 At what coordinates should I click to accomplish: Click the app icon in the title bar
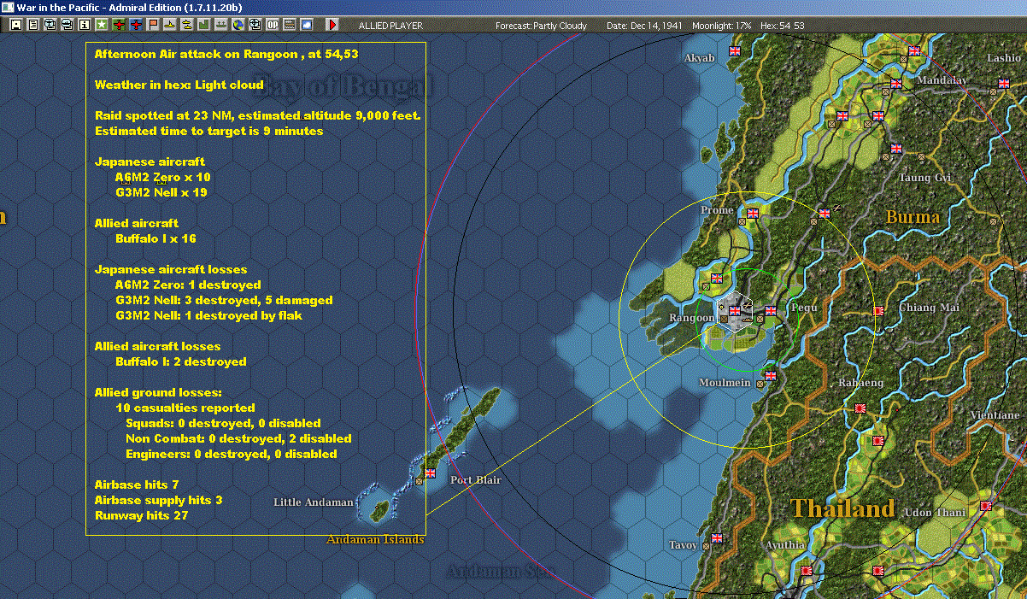coord(8,7)
